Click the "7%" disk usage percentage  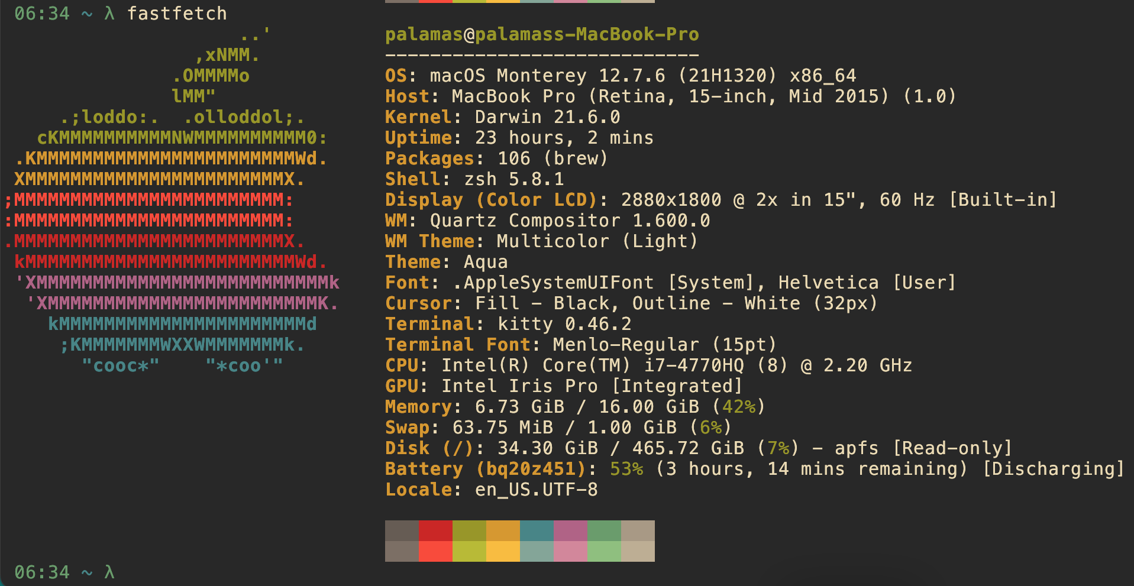[778, 448]
